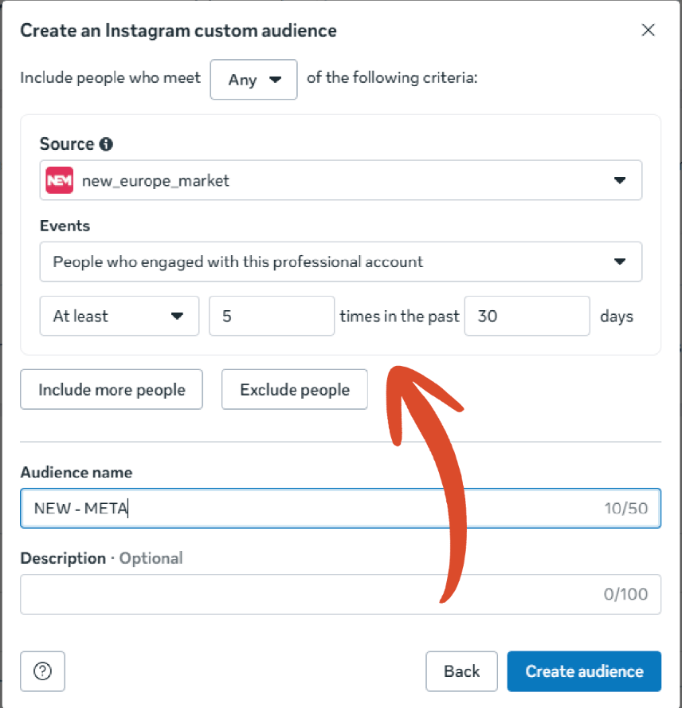Screen dimensions: 682x708
Task: Go Back to previous step
Action: (x=461, y=671)
